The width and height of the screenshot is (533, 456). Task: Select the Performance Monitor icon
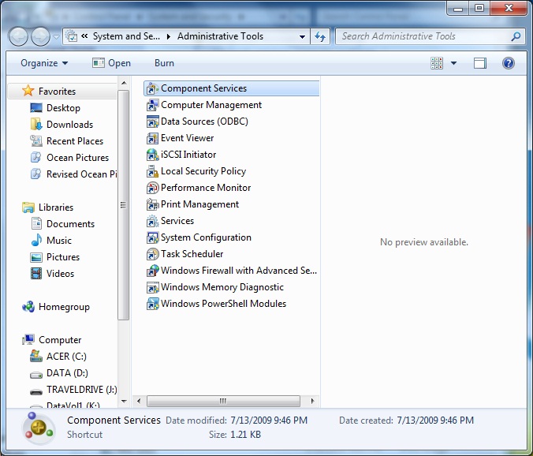click(152, 188)
